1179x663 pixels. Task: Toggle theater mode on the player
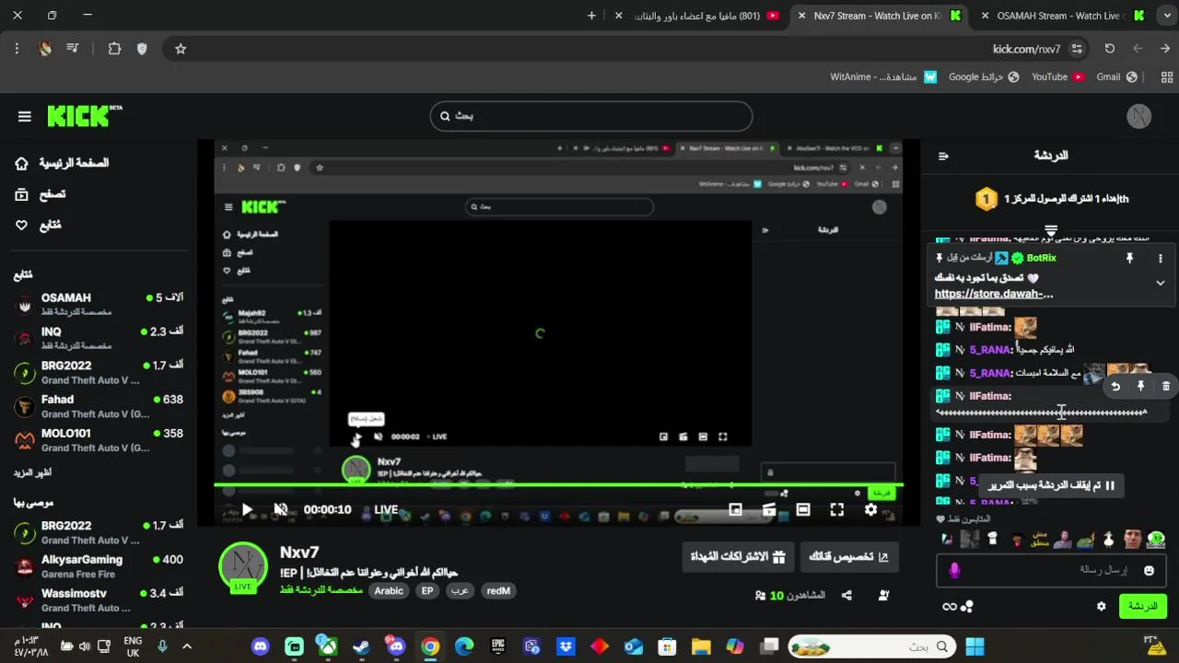tap(803, 509)
